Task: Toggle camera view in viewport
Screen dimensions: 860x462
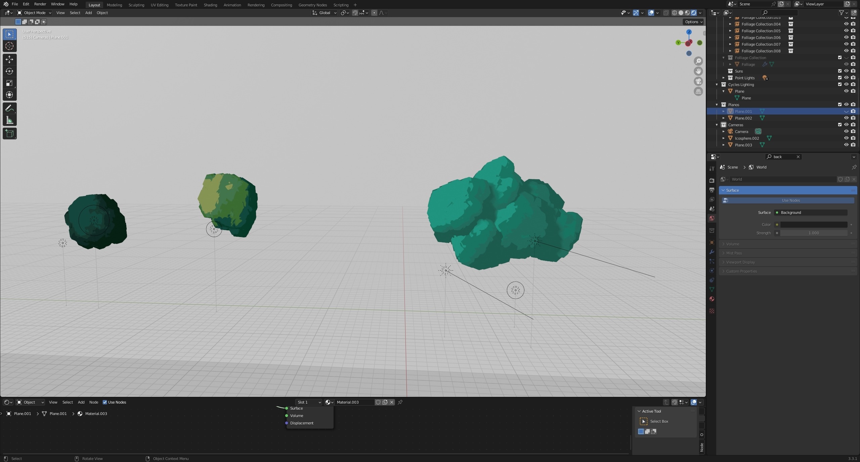Action: point(698,82)
